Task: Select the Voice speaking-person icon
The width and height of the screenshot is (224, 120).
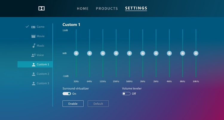Action: click(x=33, y=55)
